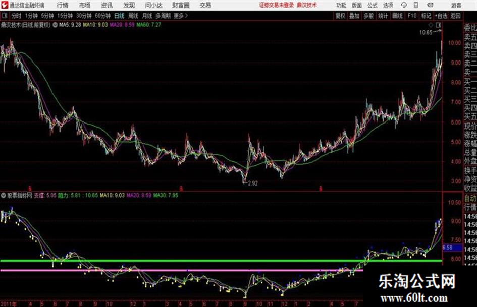Toggle the right sidebar panel icon
The width and height of the screenshot is (477, 307).
[x=438, y=25]
